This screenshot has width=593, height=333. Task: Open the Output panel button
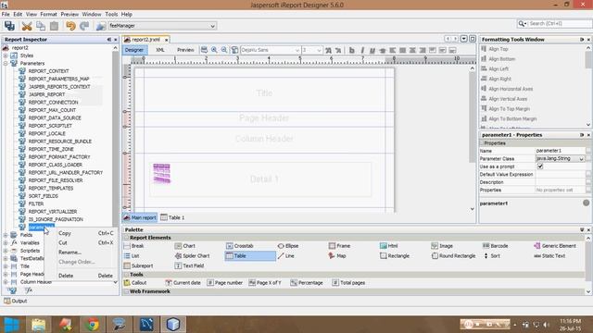16,301
